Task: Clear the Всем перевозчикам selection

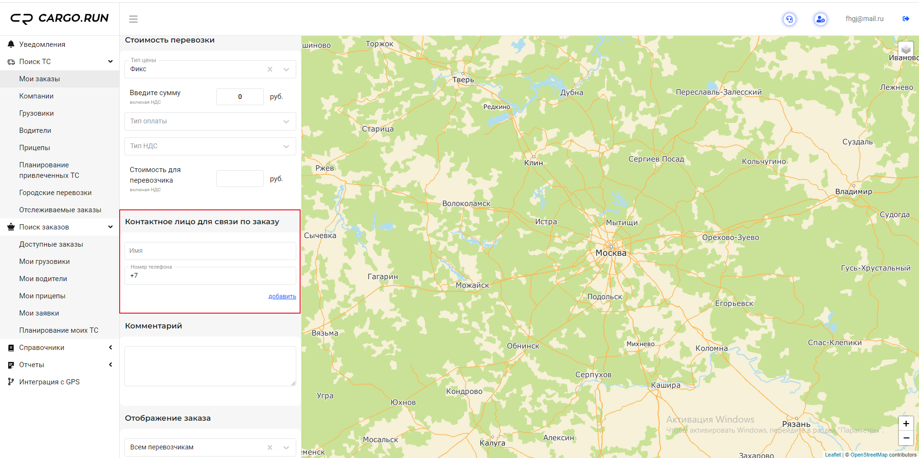Action: pyautogui.click(x=270, y=447)
